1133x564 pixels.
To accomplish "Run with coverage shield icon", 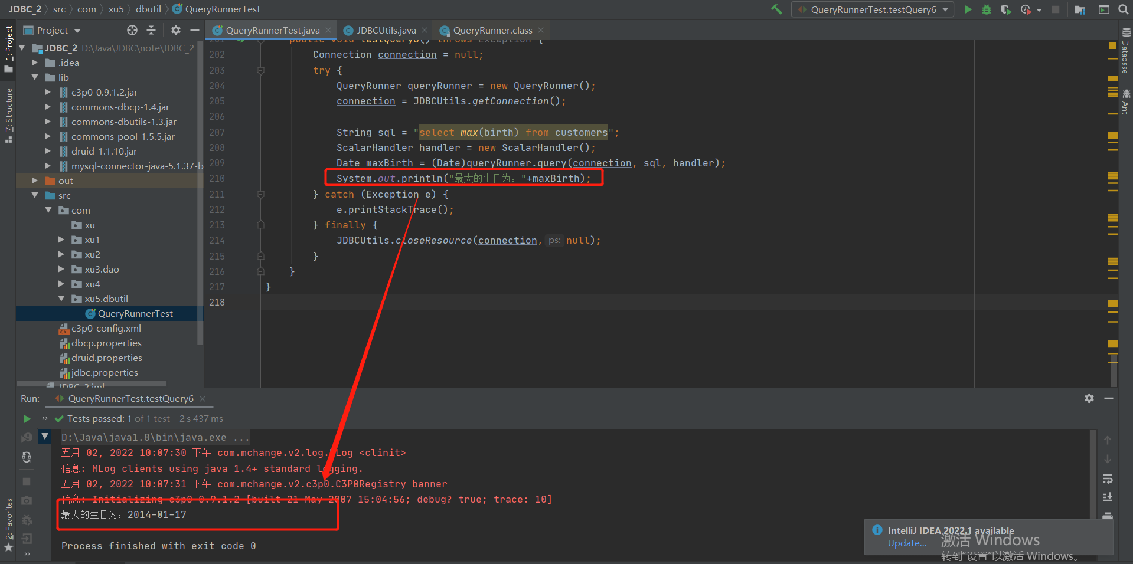I will click(1005, 9).
